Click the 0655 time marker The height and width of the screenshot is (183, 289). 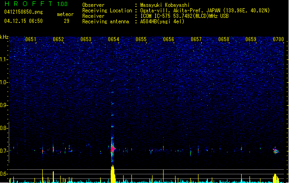141,39
